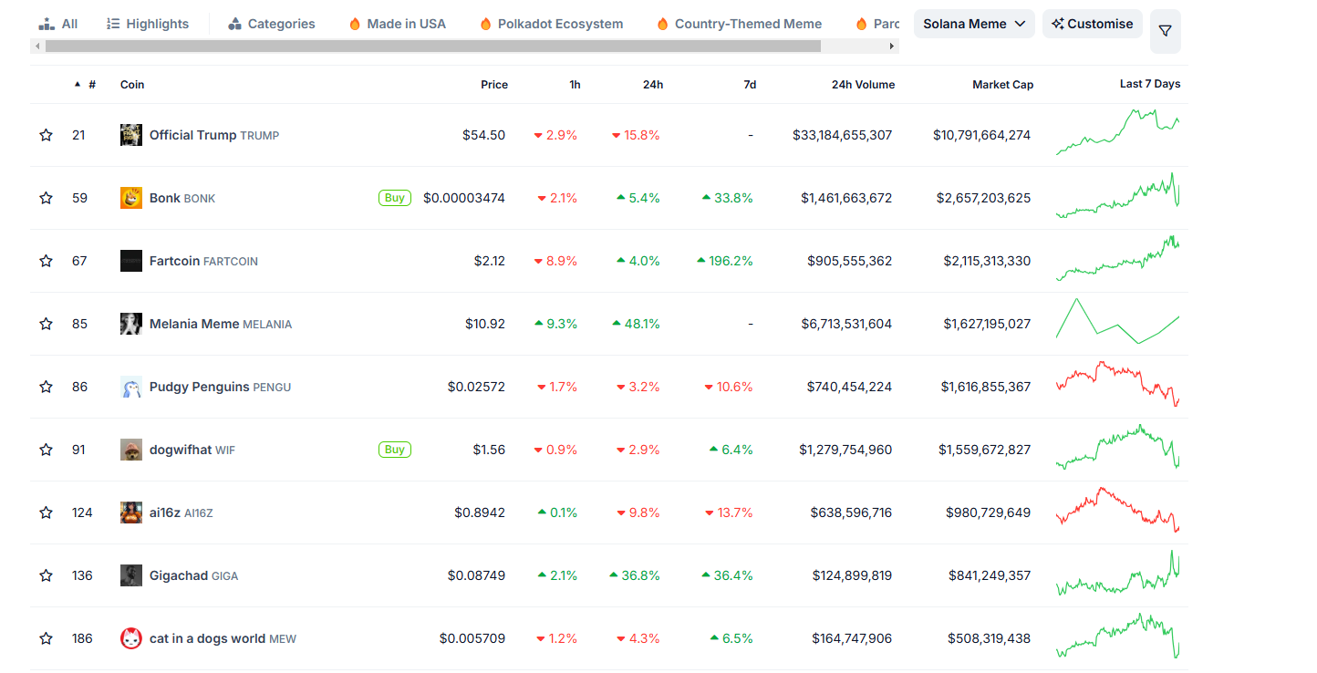Click the Gigachad coin logo
1317x673 pixels.
pos(131,575)
